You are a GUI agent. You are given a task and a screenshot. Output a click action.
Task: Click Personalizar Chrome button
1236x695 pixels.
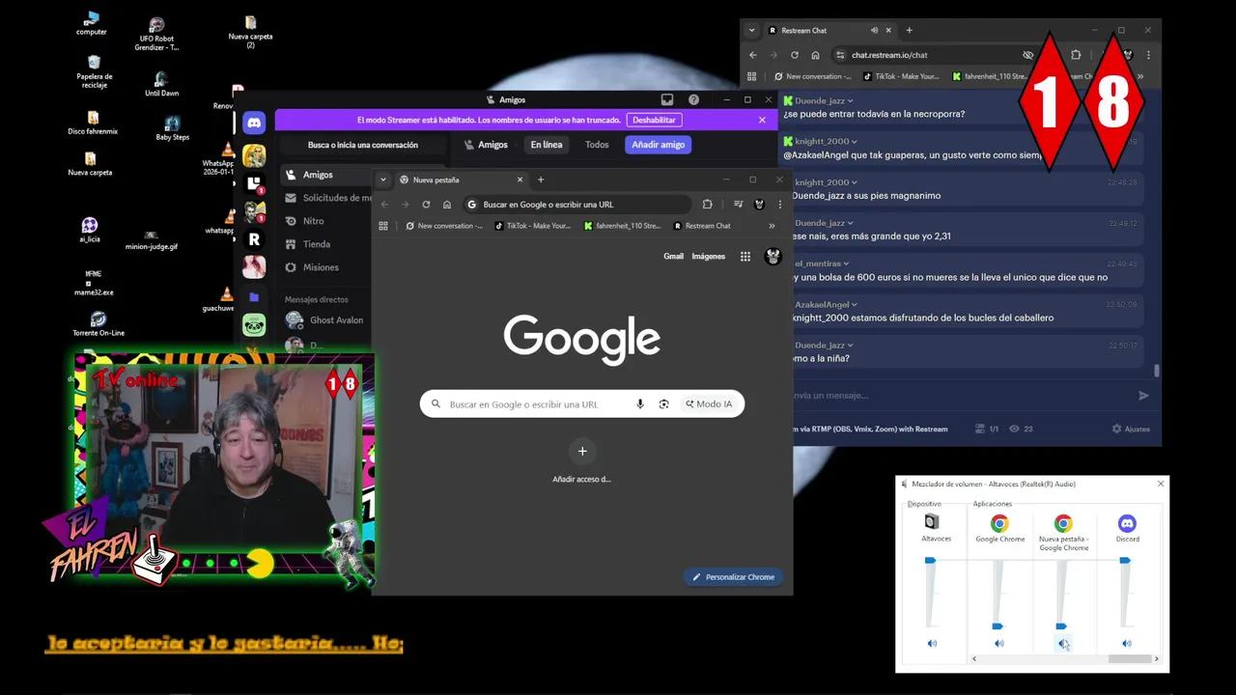click(x=733, y=577)
